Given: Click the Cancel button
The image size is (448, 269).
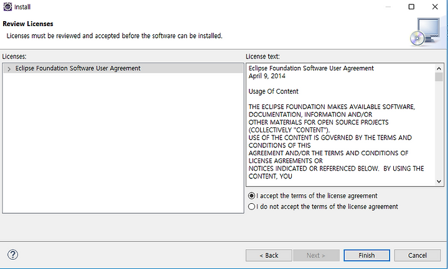Looking at the screenshot, I should pyautogui.click(x=418, y=255).
